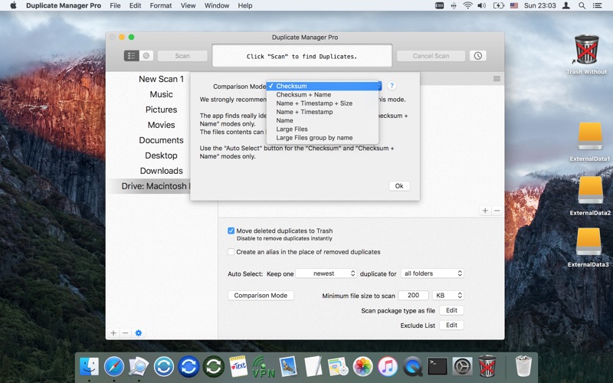
Task: Click the help question mark icon
Action: point(392,87)
